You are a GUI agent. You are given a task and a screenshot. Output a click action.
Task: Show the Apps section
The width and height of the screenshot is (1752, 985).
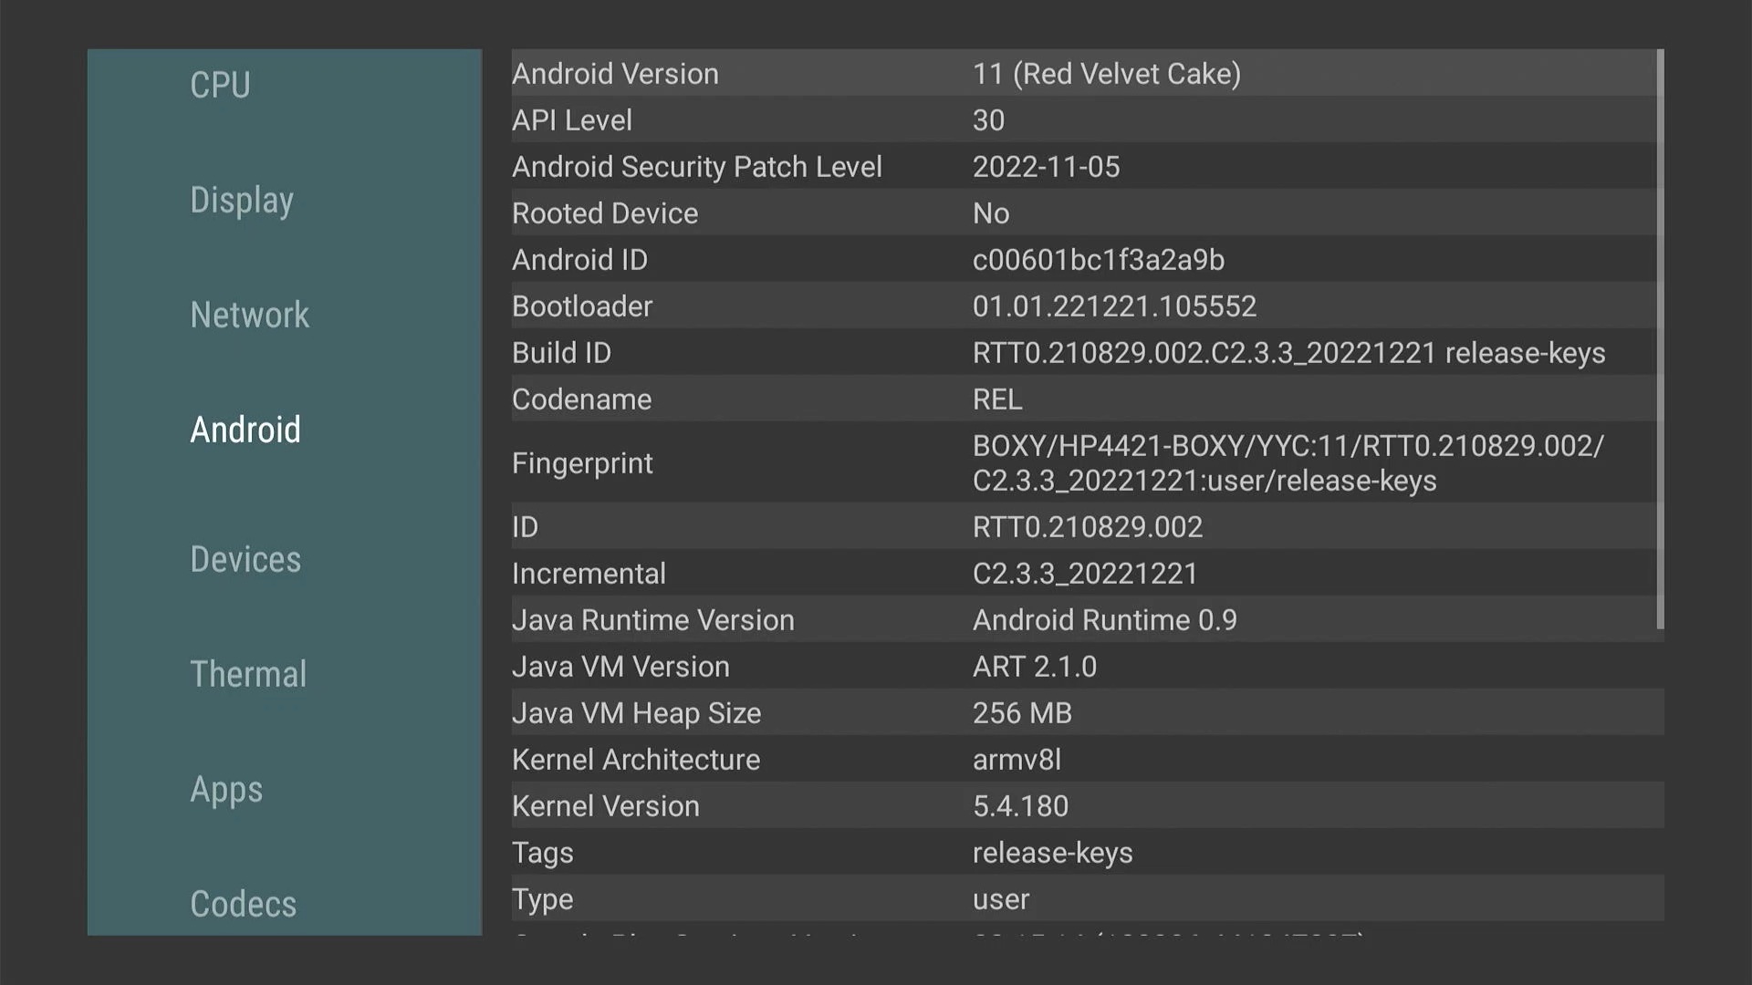(226, 790)
